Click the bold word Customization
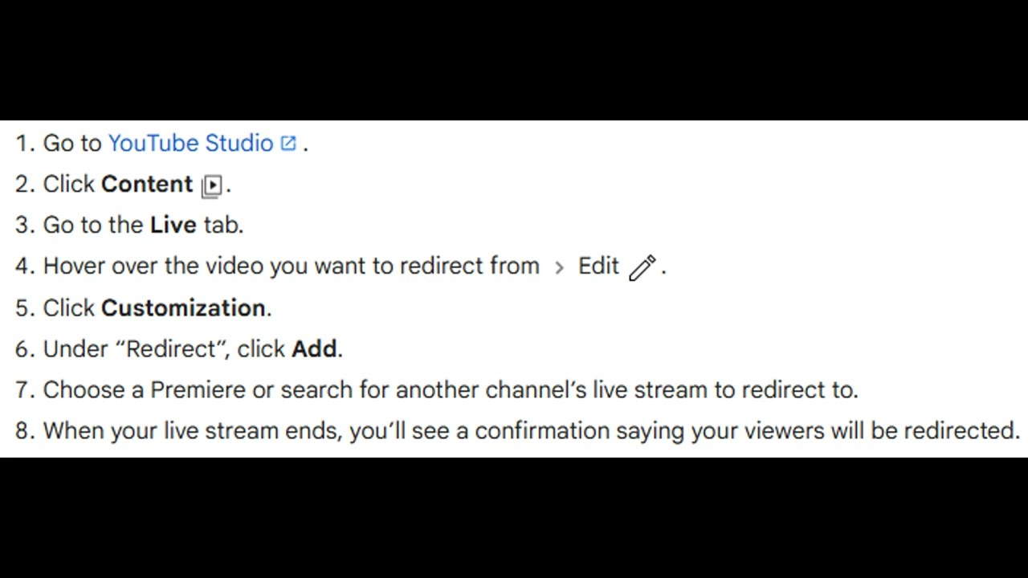This screenshot has height=578, width=1028. click(183, 307)
